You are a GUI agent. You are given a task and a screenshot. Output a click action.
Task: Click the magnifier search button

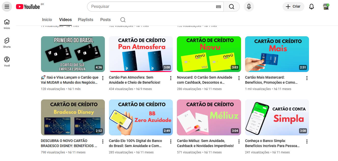coord(232,7)
